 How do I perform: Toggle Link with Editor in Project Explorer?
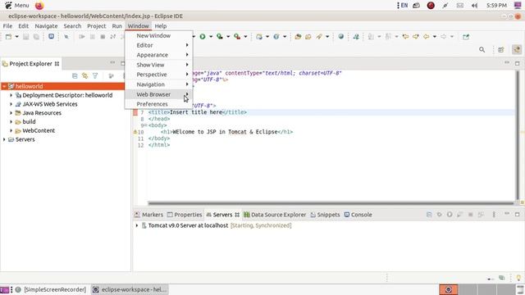pyautogui.click(x=84, y=76)
